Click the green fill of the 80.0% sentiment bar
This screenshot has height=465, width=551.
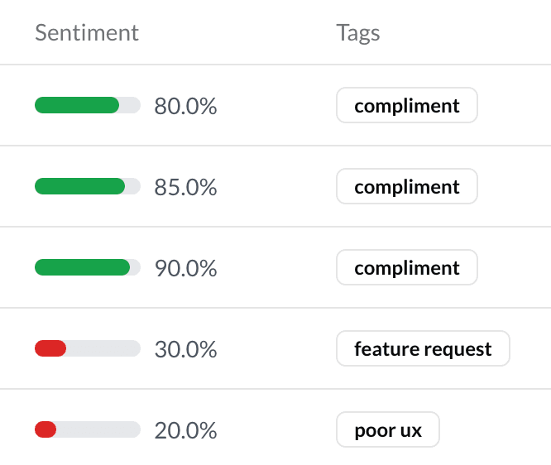click(x=77, y=106)
